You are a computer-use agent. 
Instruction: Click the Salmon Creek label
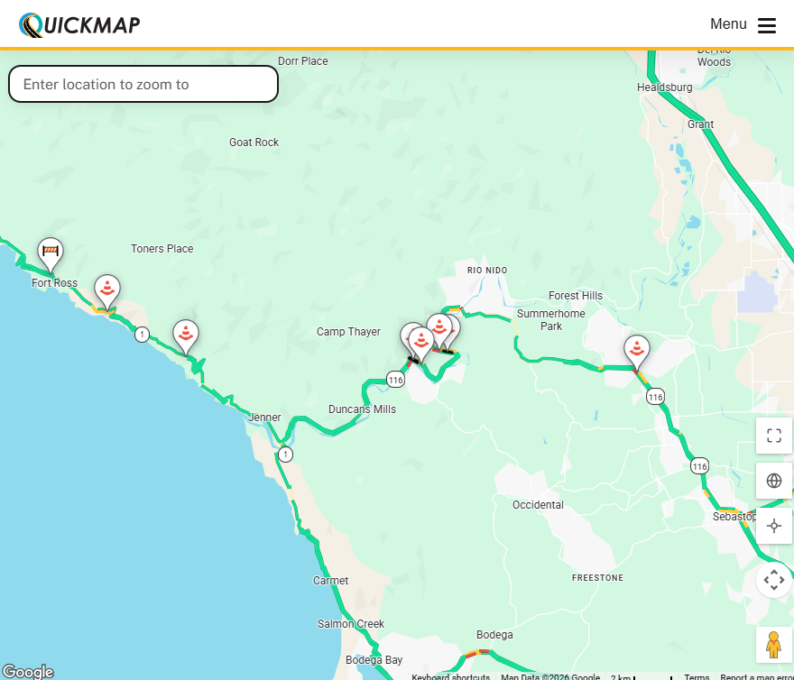[x=350, y=624]
